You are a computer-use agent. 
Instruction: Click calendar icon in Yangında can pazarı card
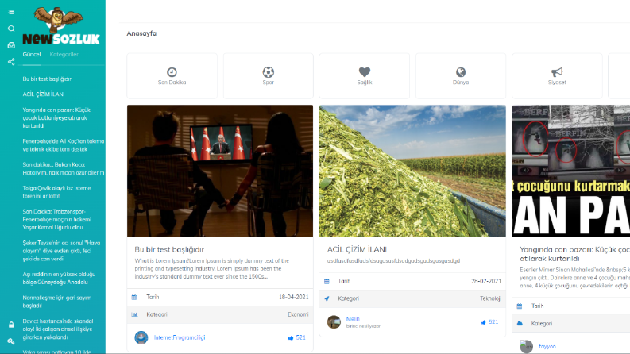(520, 306)
